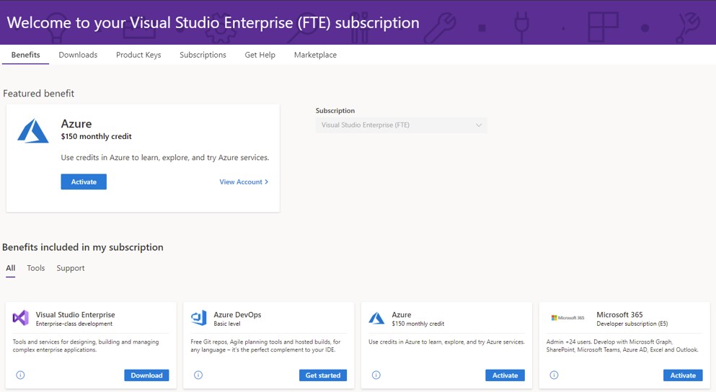Screen dimensions: 716x392
Task: Select the All benefits filter tab
Action: 11,268
